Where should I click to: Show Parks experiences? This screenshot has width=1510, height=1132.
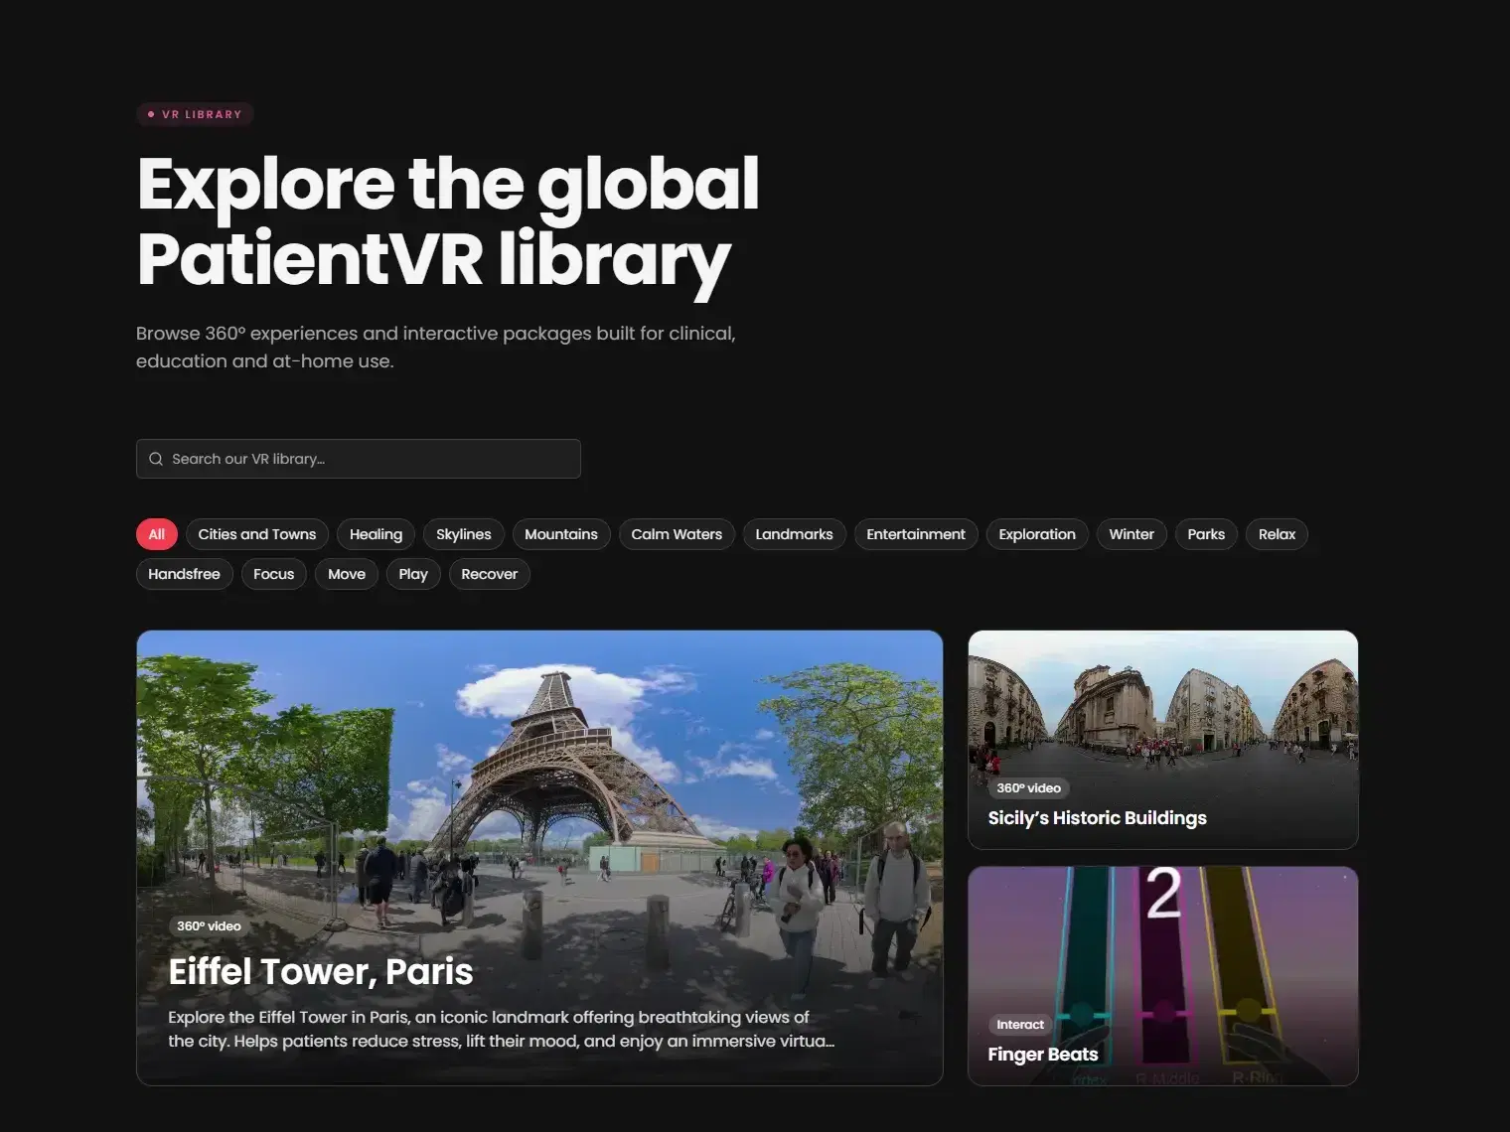(x=1206, y=534)
